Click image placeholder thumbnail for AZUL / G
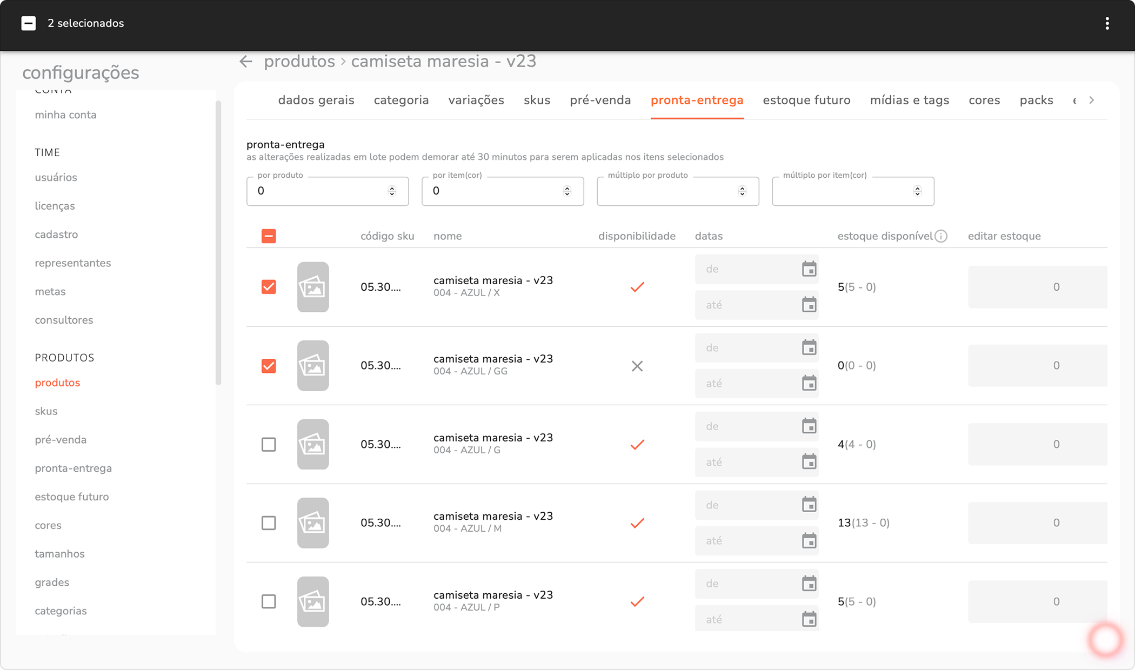 [313, 444]
